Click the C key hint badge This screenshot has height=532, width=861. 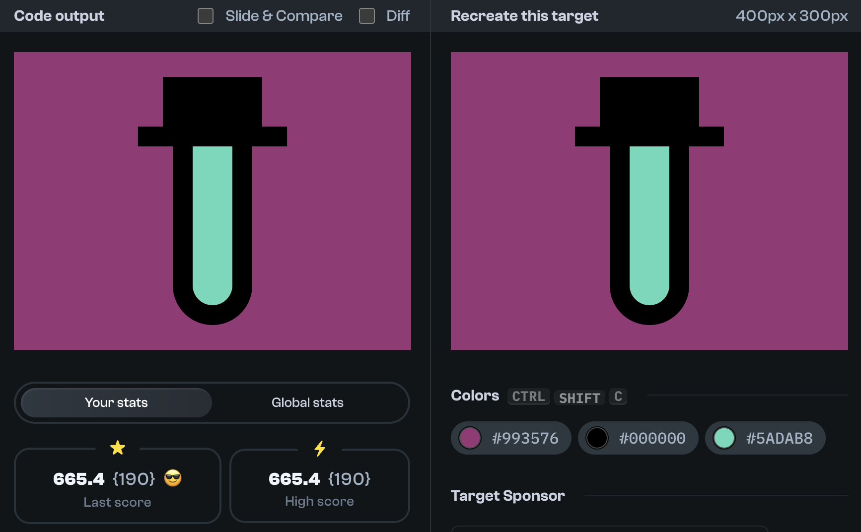point(618,397)
